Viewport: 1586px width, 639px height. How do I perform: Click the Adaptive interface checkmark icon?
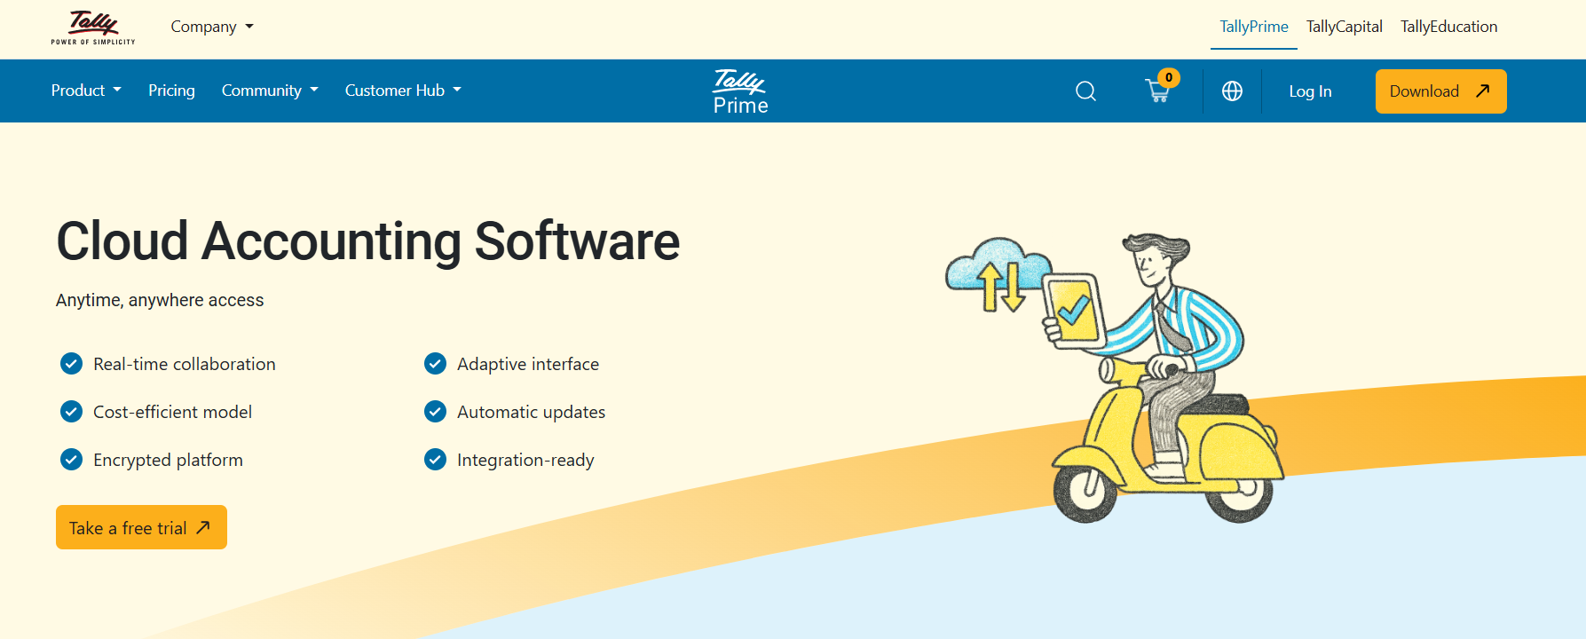(x=435, y=364)
